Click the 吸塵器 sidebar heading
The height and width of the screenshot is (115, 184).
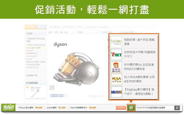29,34
